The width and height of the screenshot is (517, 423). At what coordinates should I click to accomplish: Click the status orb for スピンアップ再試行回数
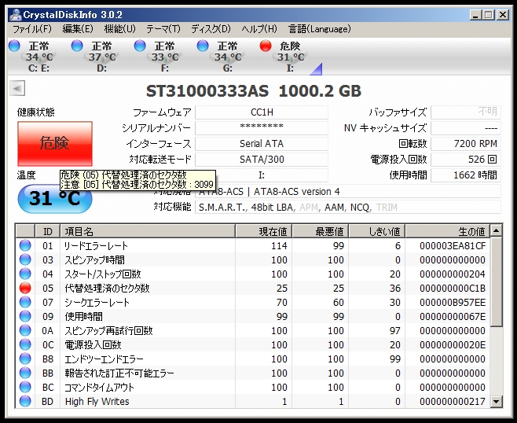coord(25,330)
